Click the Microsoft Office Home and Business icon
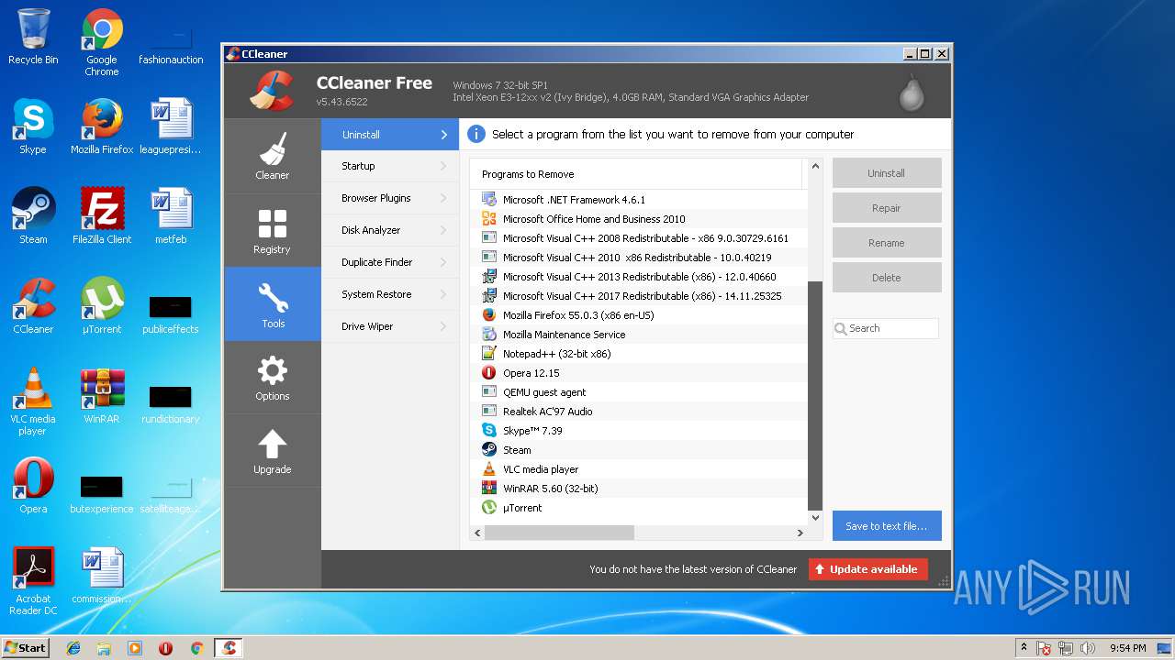The image size is (1175, 660). 489,218
